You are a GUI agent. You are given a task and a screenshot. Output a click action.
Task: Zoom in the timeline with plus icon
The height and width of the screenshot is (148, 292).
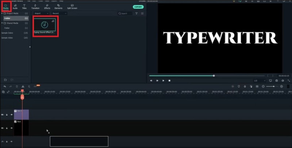pos(281,87)
